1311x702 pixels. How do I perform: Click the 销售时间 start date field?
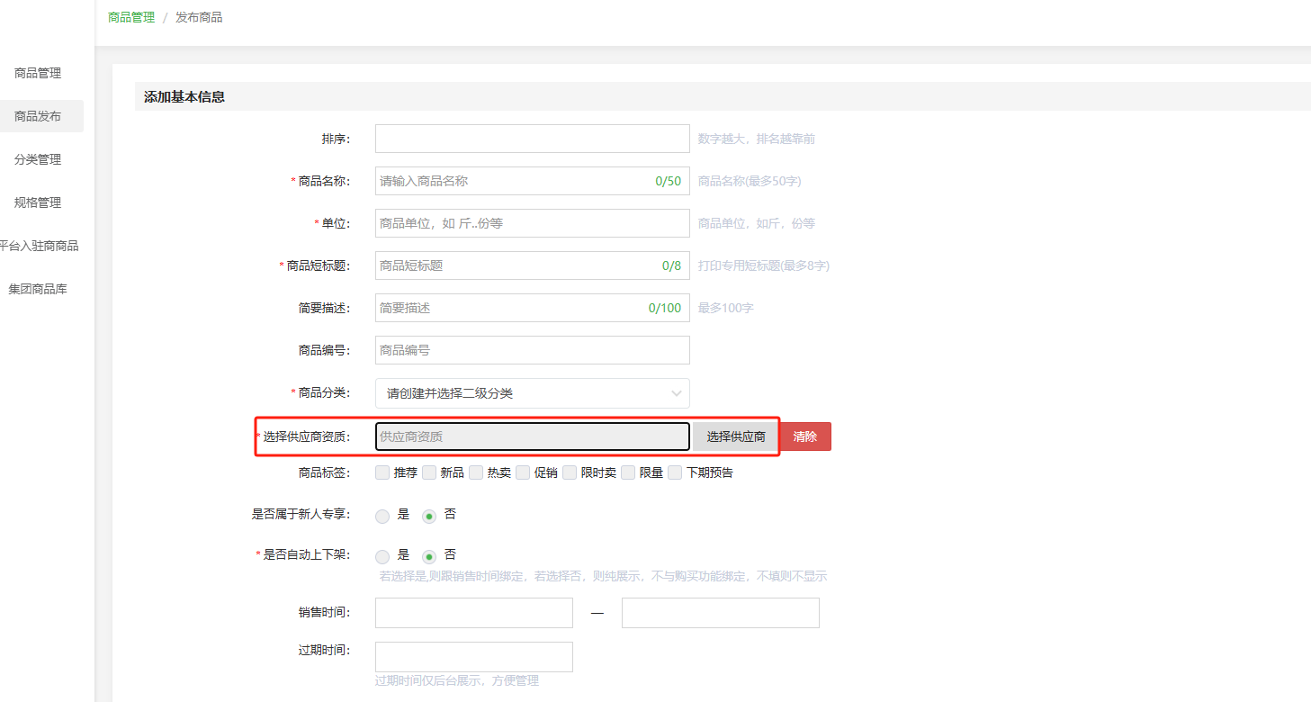pyautogui.click(x=473, y=613)
